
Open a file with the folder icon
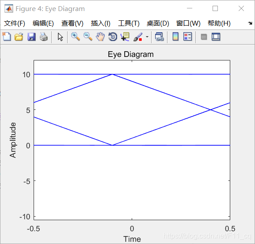click(19, 37)
